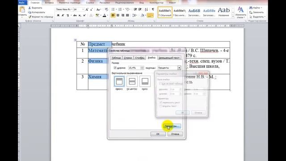
Task: Toggle the width (ширина) checkbox
Action: click(115, 68)
